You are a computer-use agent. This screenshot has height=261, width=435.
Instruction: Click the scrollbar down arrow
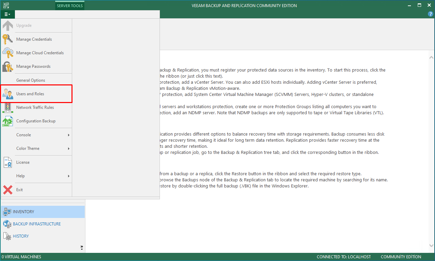click(431, 245)
